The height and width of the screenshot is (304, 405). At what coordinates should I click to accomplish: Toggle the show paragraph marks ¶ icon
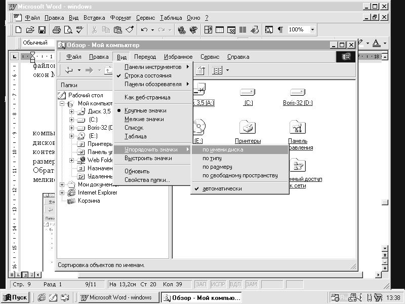280,30
